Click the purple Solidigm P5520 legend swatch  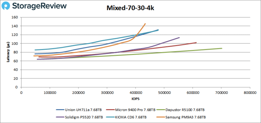60,117
